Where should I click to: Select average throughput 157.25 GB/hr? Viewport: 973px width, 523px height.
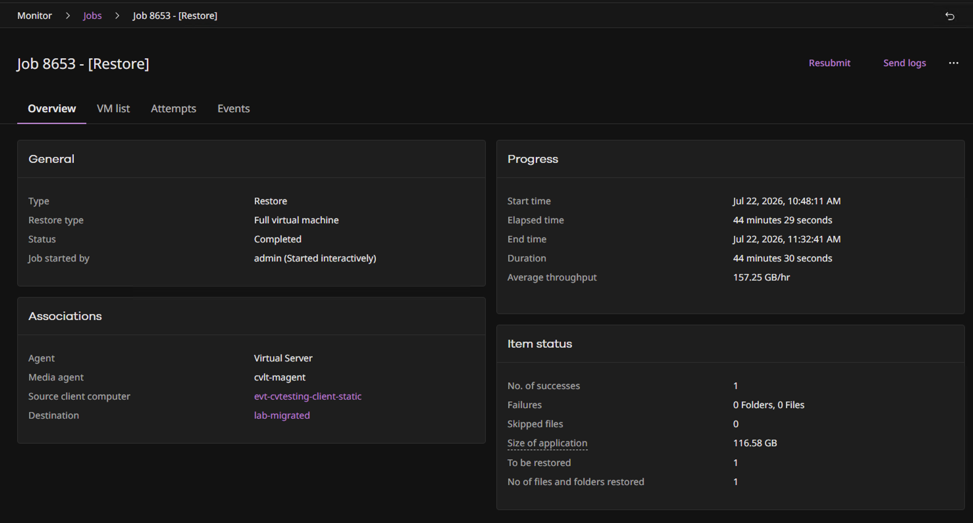pyautogui.click(x=761, y=277)
